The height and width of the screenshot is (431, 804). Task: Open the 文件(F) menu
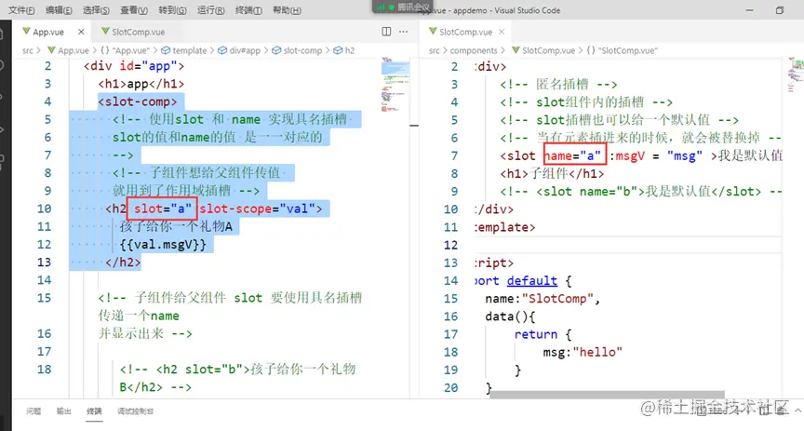tap(21, 10)
